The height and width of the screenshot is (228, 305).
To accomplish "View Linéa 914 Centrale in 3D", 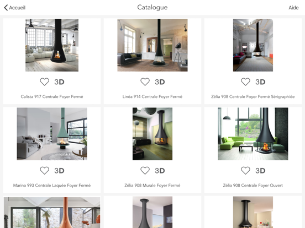I will [160, 82].
